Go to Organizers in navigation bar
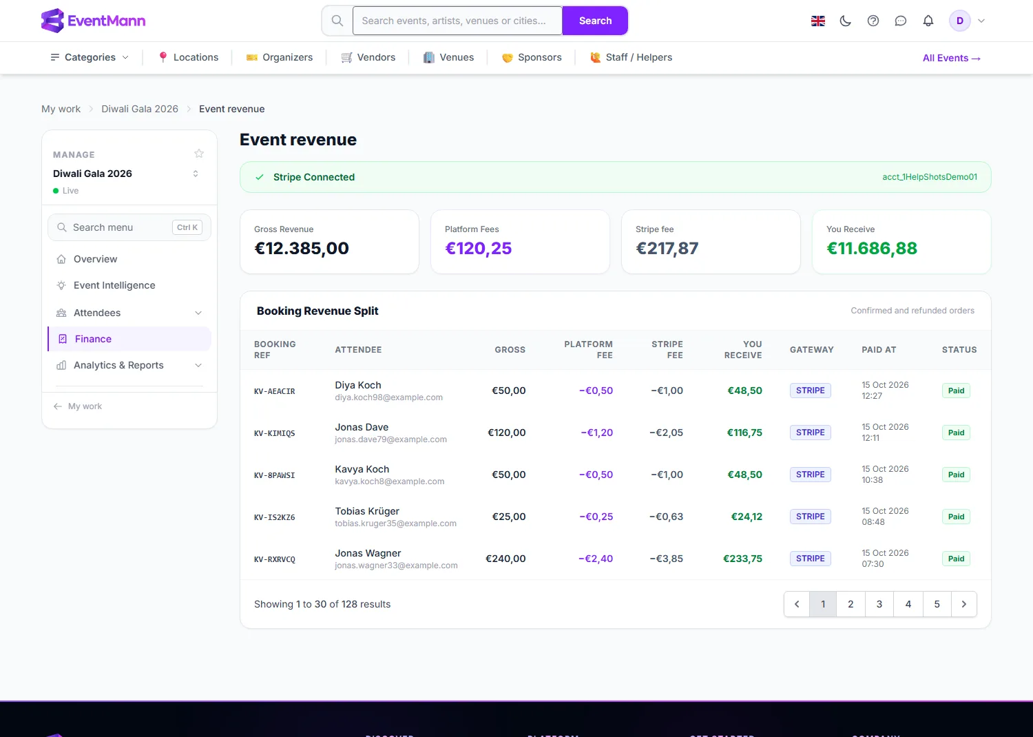This screenshot has height=737, width=1033. pos(280,57)
